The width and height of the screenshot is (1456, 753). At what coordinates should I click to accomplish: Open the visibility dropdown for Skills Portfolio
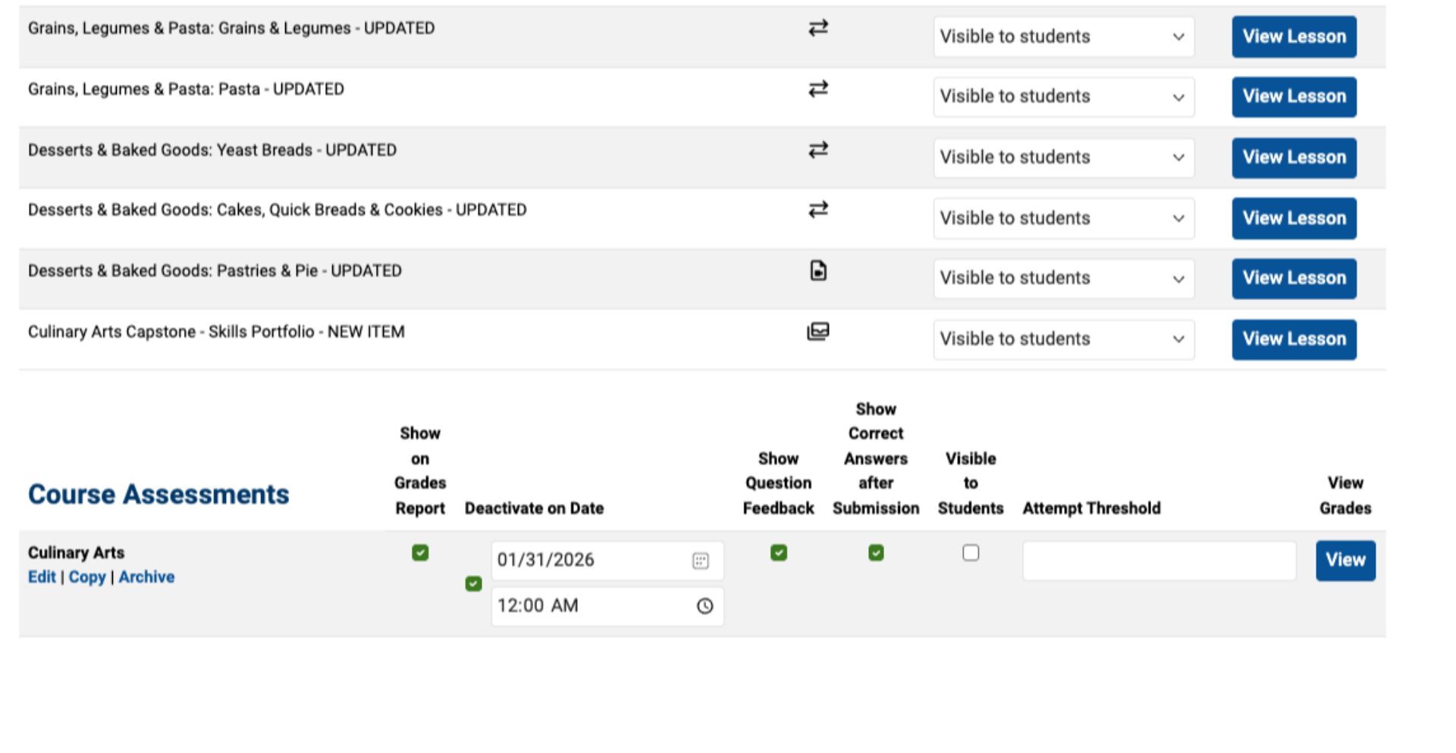coord(1063,339)
